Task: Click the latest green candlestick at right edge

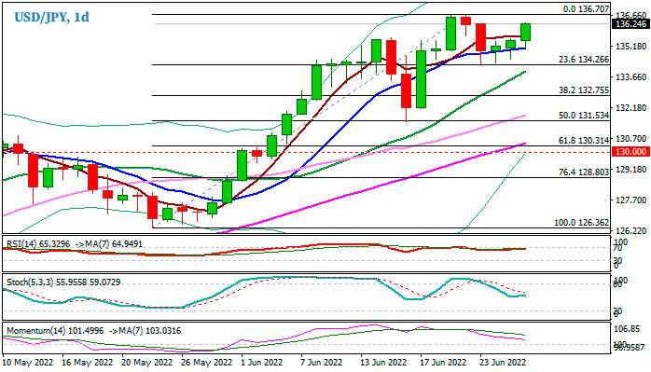Action: point(525,32)
